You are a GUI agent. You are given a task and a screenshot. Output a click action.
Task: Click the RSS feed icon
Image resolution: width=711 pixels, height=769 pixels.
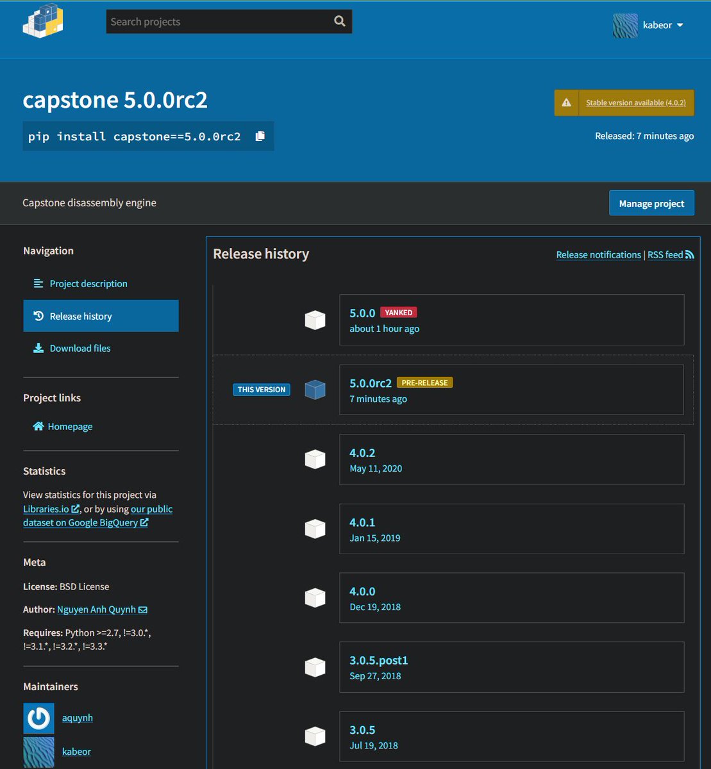pos(690,254)
